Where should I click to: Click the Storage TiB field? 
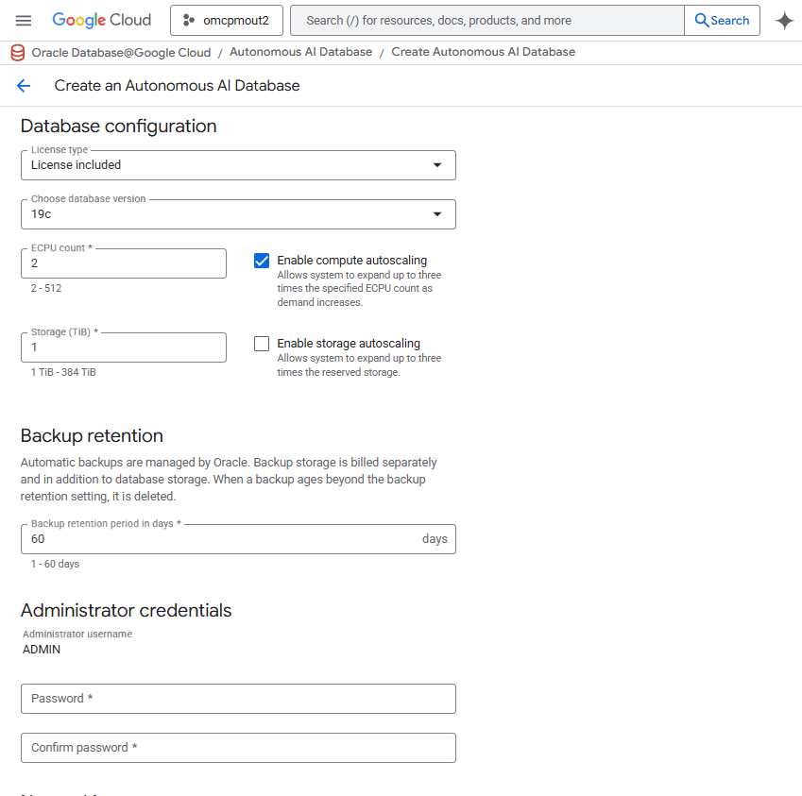(x=123, y=347)
